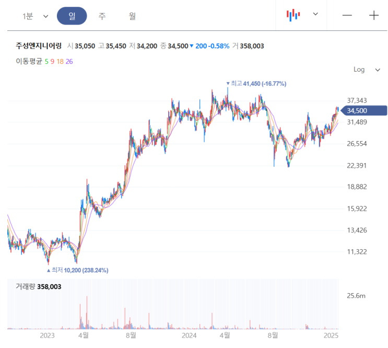Zoom in with the plus icon
Viewport: 388px width, 348px height.
point(374,15)
